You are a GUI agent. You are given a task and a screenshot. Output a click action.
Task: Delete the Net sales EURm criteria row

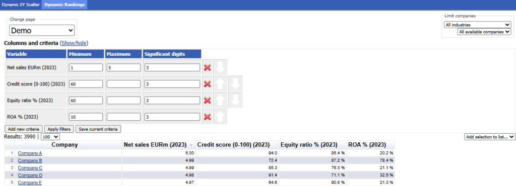[207, 67]
